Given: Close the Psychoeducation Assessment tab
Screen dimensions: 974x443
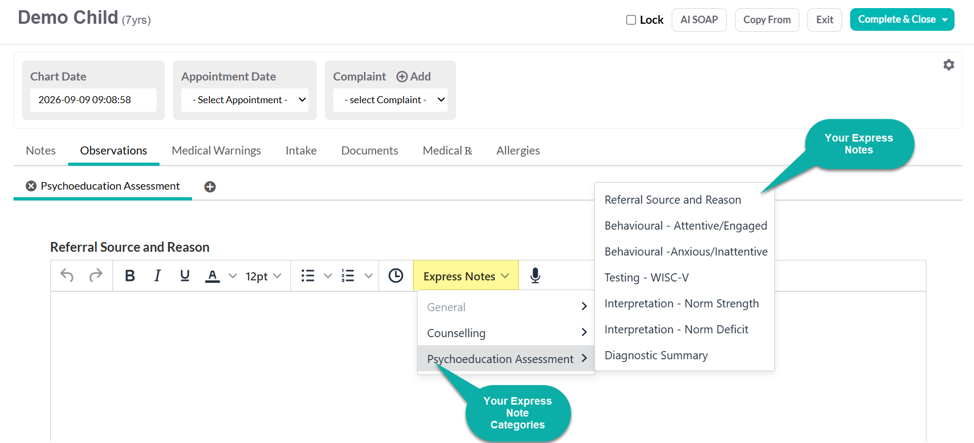Looking at the screenshot, I should pos(31,186).
